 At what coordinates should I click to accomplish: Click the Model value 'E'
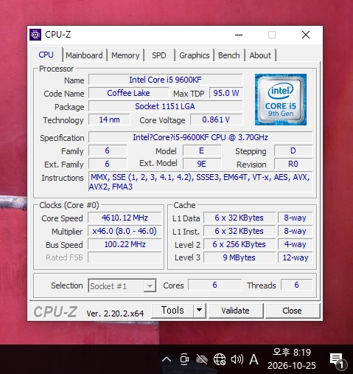[x=202, y=150]
